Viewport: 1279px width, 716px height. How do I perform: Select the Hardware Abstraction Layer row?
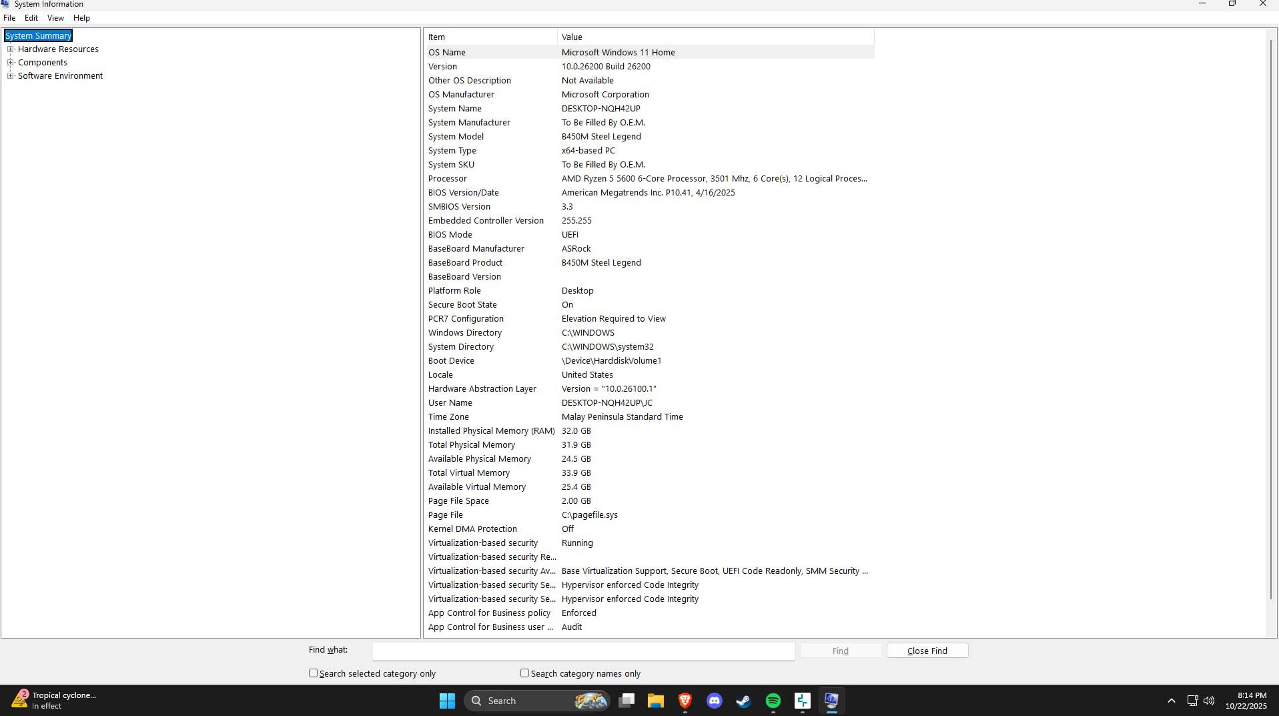tap(649, 389)
